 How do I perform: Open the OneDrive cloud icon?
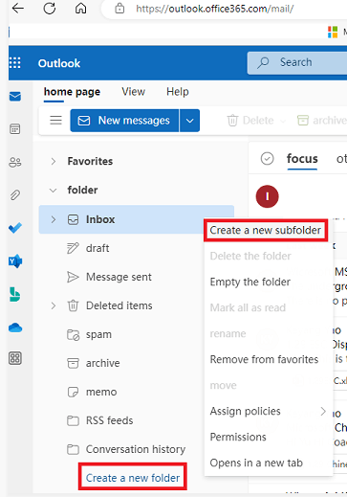pos(15,328)
